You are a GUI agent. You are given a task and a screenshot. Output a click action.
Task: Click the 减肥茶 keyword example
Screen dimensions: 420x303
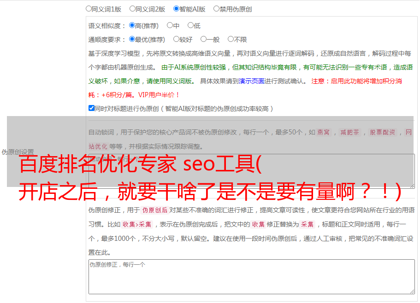[349, 132]
